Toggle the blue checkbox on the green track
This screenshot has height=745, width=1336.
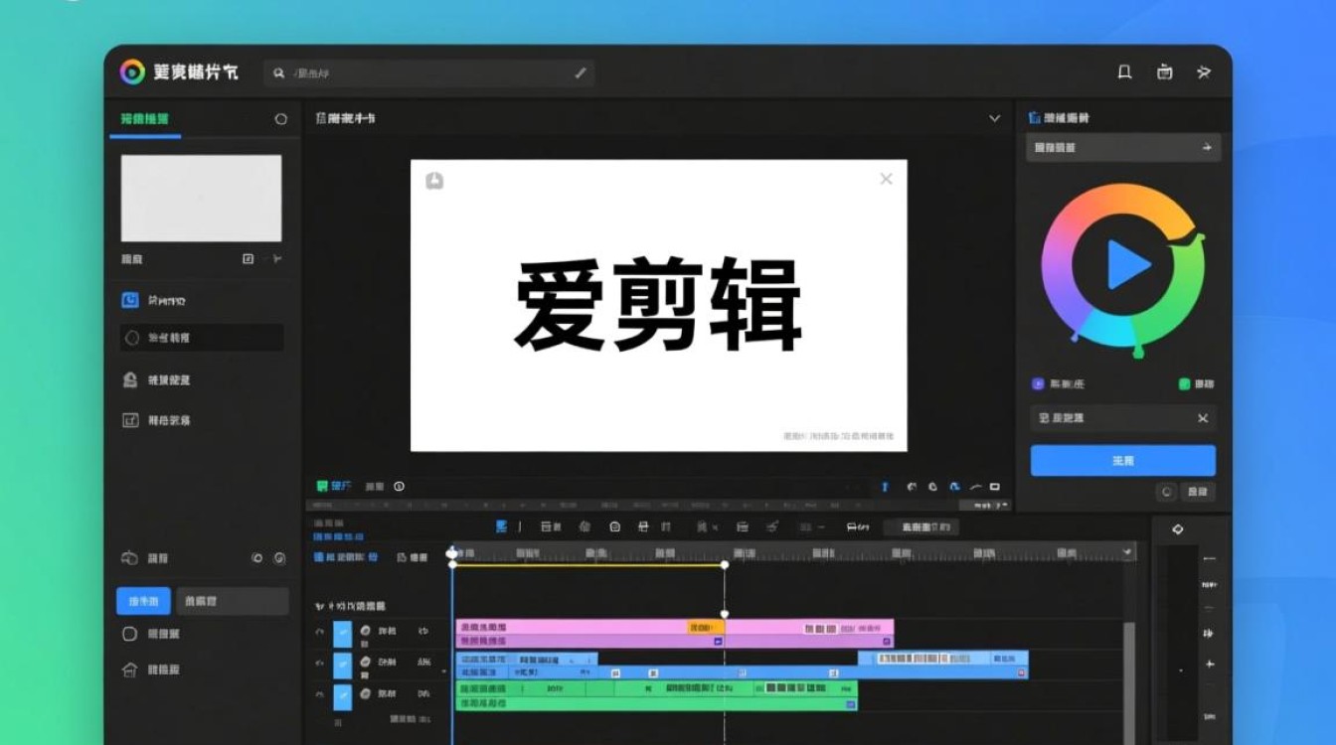(x=342, y=695)
